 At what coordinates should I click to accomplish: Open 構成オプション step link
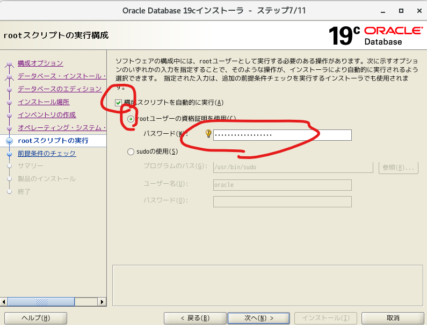coord(40,63)
